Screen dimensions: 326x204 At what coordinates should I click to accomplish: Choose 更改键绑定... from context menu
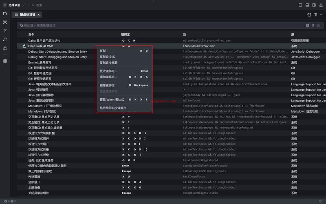coord(124,71)
